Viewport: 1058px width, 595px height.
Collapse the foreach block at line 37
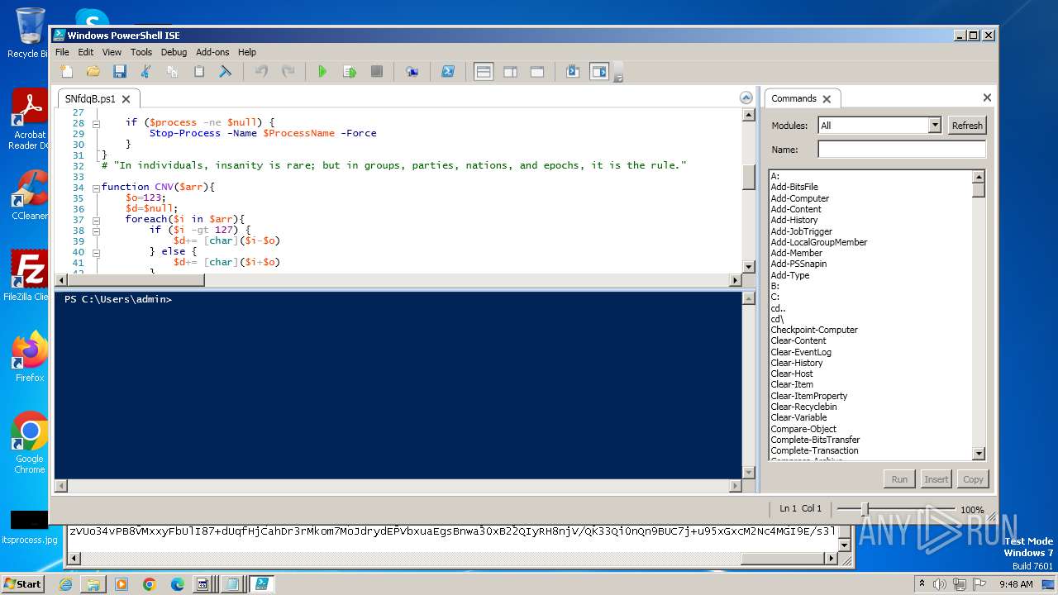tap(96, 220)
